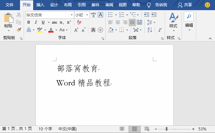215x133 pixels.
Task: Clear all formatting eraser icon
Action: 79,22
